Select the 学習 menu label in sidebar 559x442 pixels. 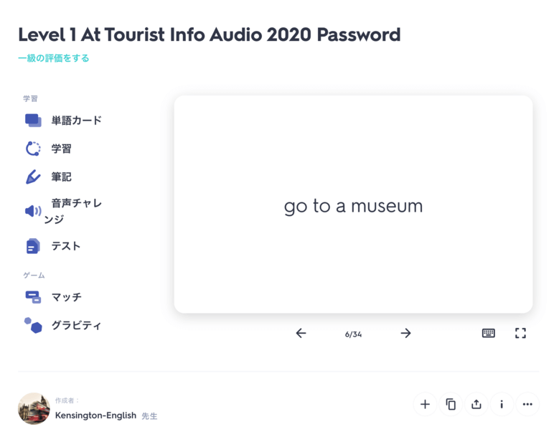[x=61, y=149]
